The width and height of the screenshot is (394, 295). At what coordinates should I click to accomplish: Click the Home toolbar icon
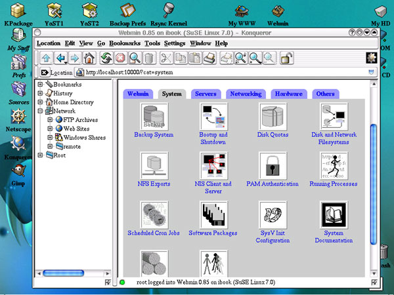tap(89, 58)
